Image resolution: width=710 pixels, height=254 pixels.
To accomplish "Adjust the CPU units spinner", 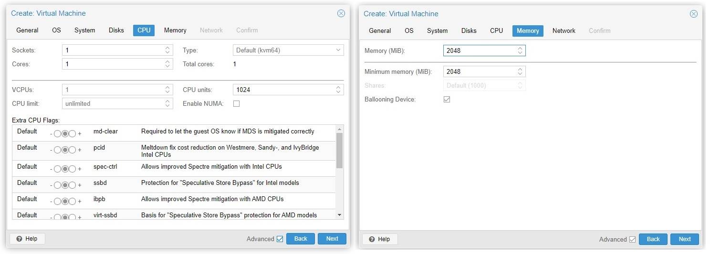I will [338, 90].
